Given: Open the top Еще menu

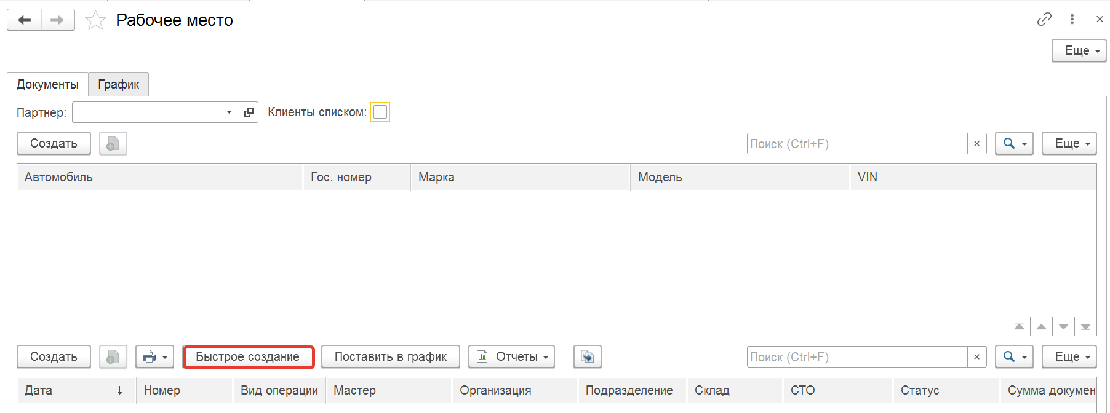Looking at the screenshot, I should click(x=1079, y=50).
